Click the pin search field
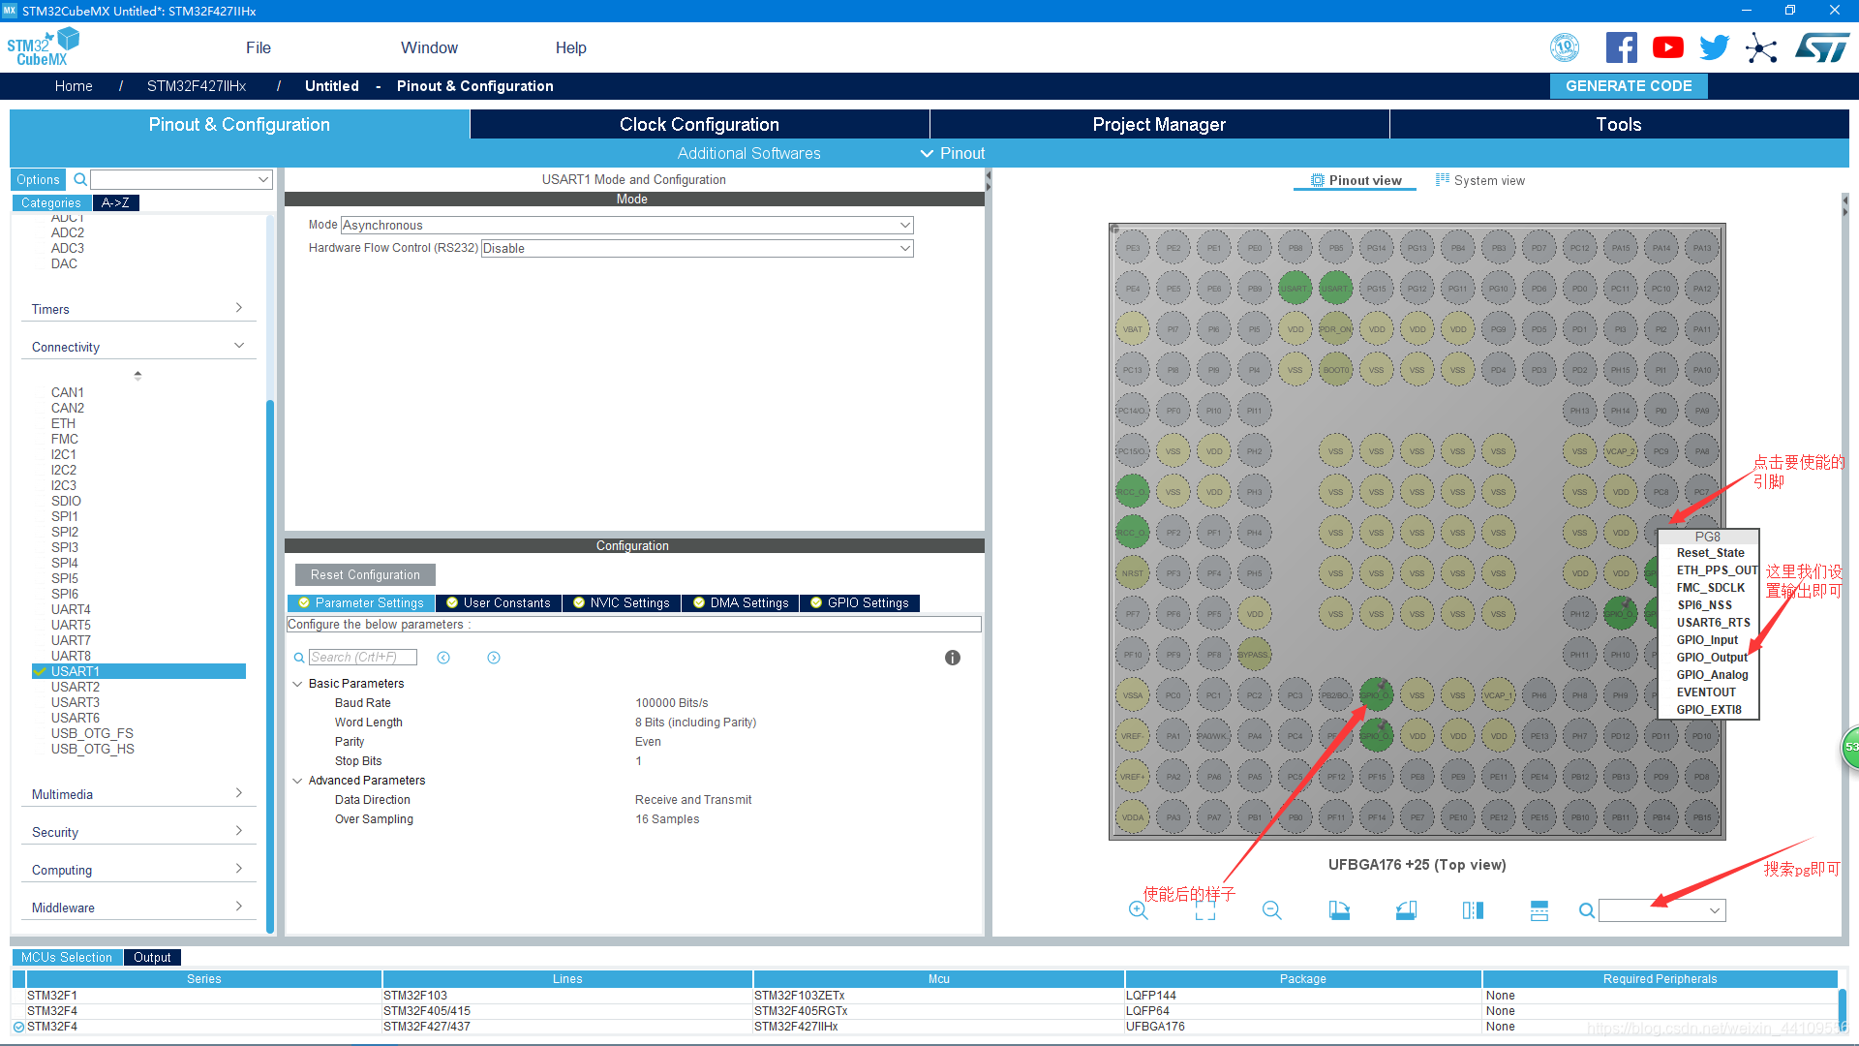This screenshot has height=1046, width=1859. 1654,910
